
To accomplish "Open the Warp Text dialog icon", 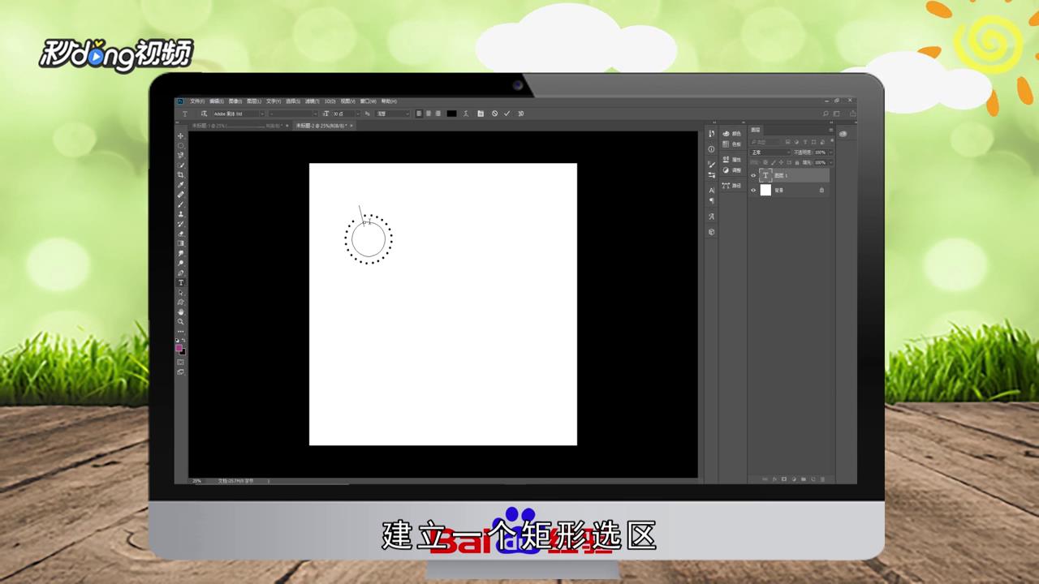I will 466,114.
